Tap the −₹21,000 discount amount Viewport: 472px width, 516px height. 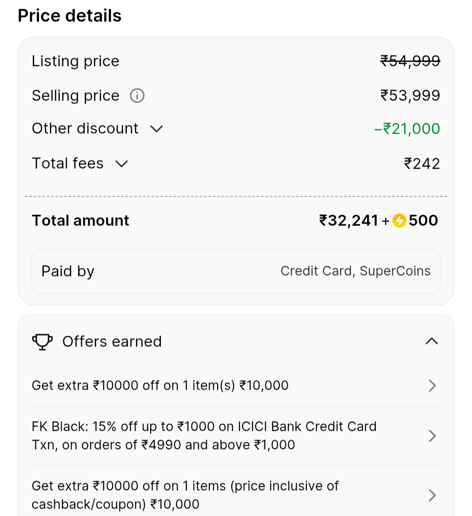pyautogui.click(x=407, y=129)
